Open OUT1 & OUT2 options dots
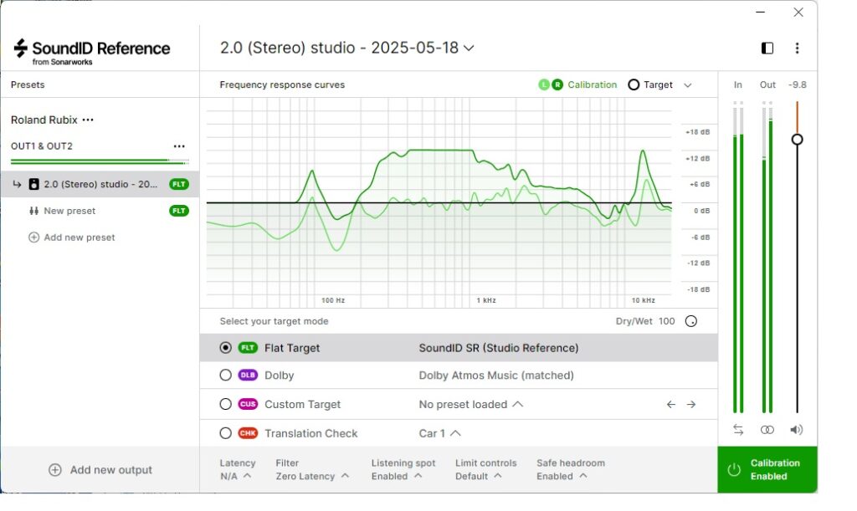The width and height of the screenshot is (857, 511). click(178, 146)
